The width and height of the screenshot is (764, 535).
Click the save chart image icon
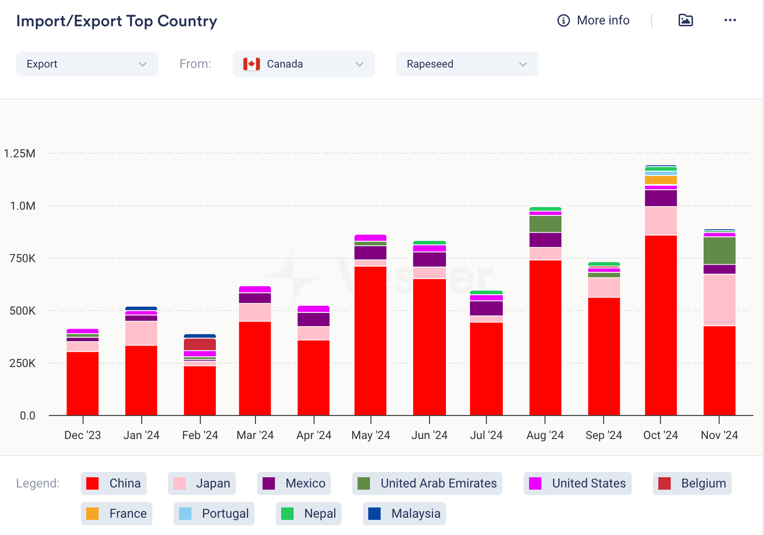(686, 20)
